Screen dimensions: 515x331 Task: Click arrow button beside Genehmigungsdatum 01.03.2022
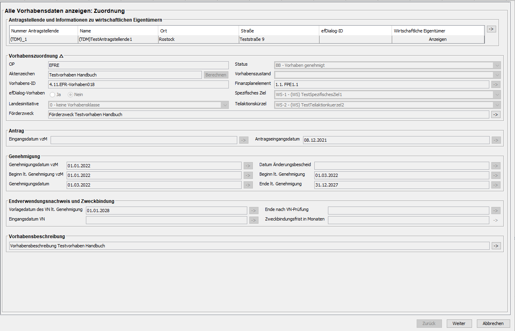(x=248, y=185)
